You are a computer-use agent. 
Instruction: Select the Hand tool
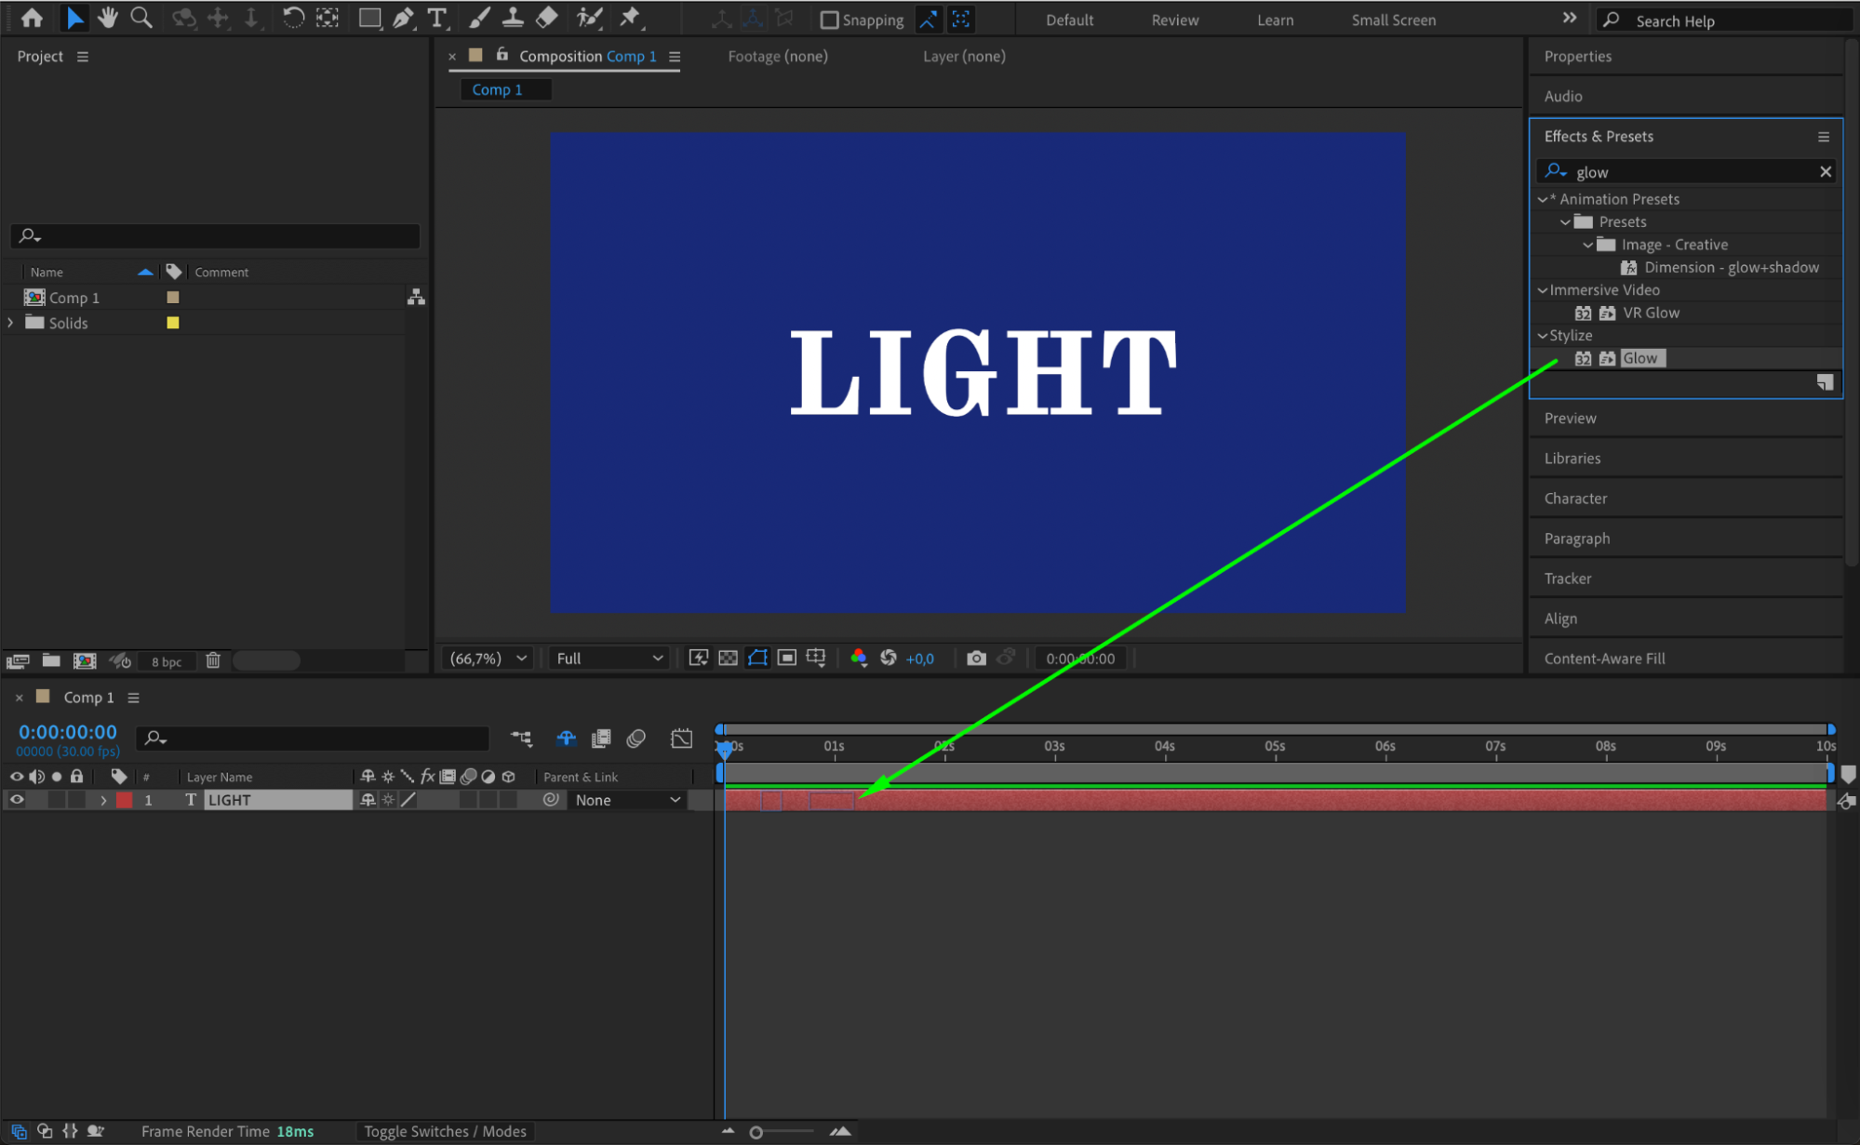pos(108,18)
